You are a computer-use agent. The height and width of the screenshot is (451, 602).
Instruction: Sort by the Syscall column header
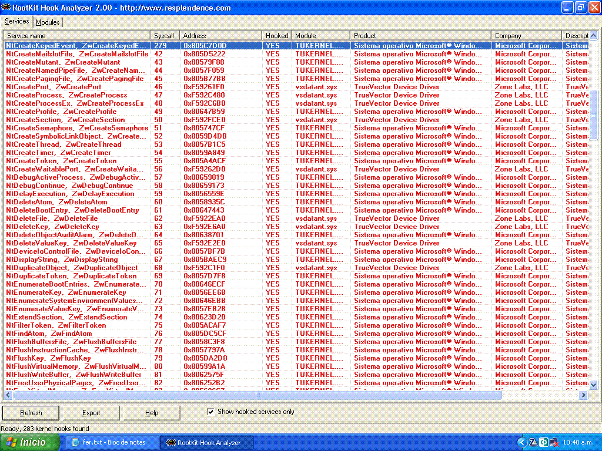click(x=165, y=36)
